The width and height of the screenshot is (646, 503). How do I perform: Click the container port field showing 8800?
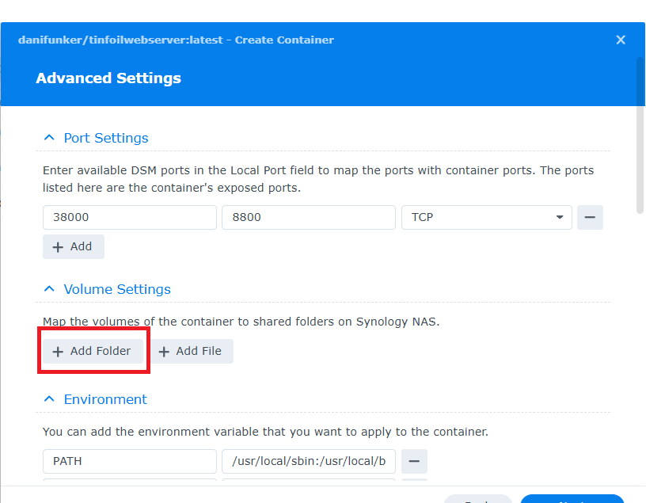(308, 217)
